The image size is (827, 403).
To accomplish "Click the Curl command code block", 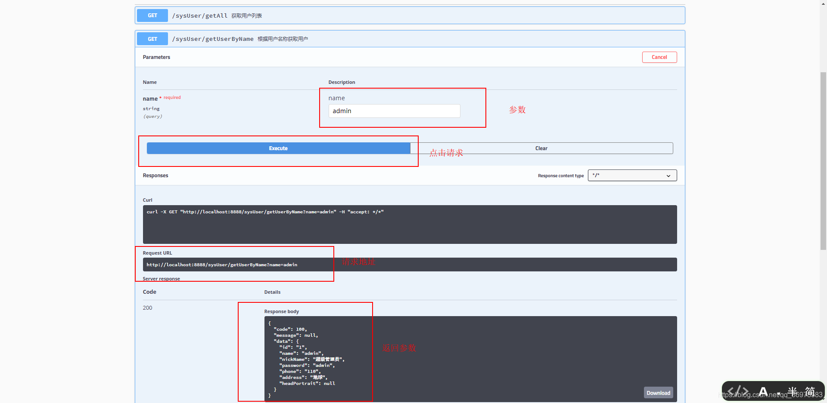I will coord(409,224).
